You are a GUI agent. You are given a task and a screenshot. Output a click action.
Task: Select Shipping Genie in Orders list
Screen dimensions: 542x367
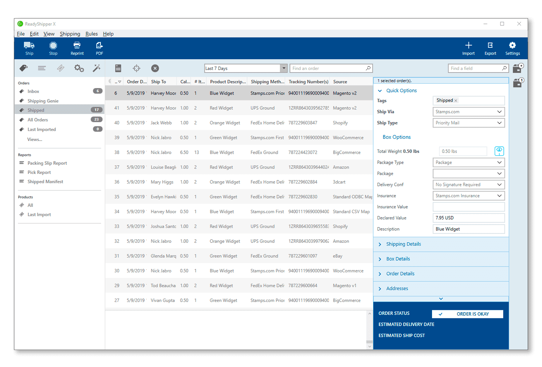[x=43, y=101]
